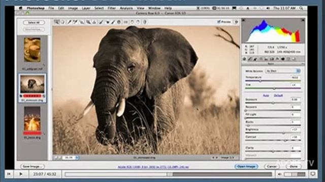Select the coffee cup thumbnail in filmstrip
This screenshot has height=182, width=325.
pyautogui.click(x=32, y=50)
